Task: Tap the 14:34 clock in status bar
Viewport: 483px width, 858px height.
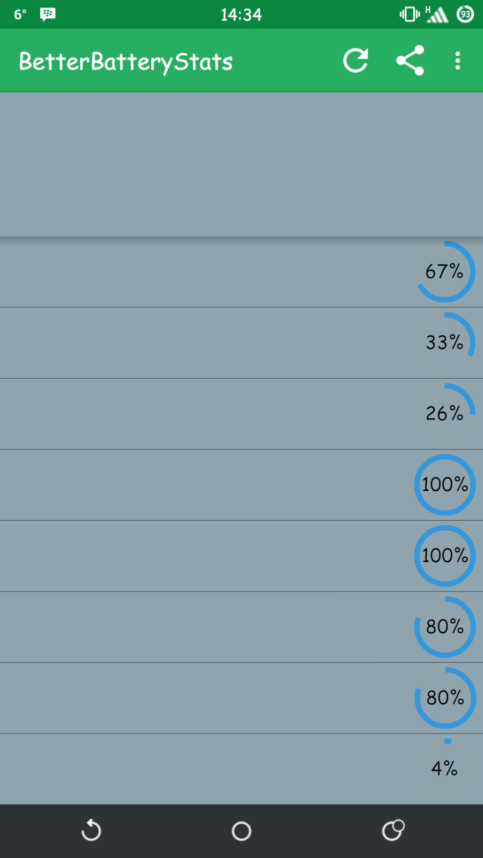Action: coord(241,14)
